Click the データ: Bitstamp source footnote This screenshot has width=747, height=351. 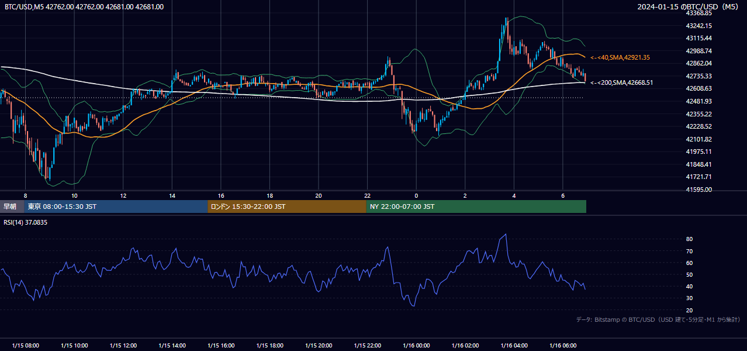tap(658, 319)
